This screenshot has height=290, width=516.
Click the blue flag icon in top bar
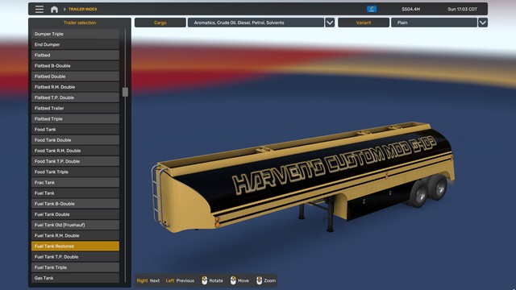372,9
